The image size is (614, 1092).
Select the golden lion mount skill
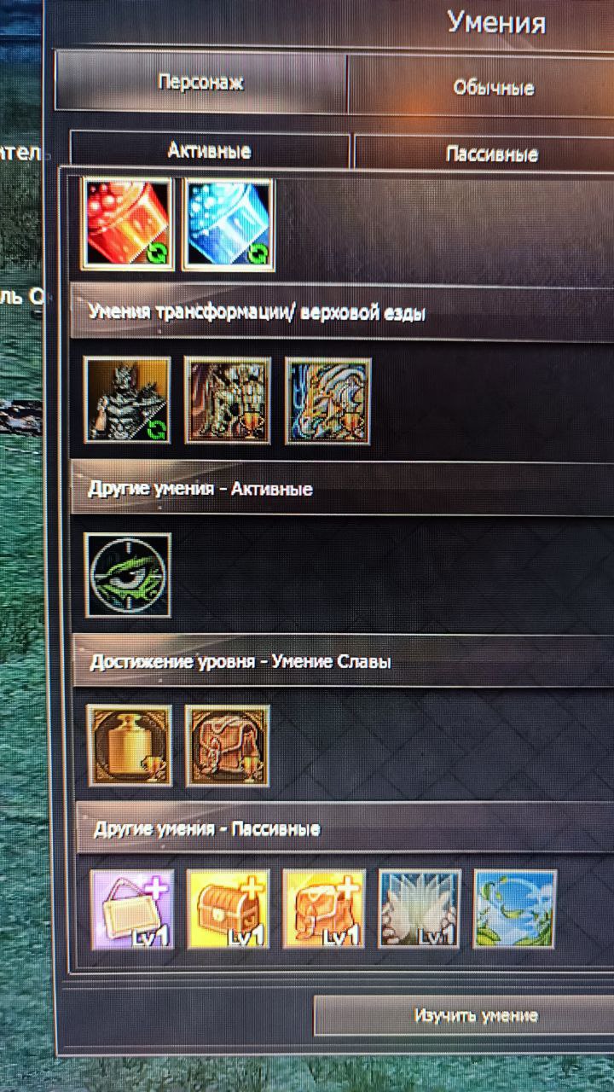[328, 401]
